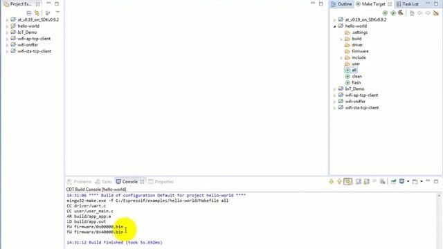The image size is (443, 249).
Task: Select .settings folder in Make Target
Action: [x=356, y=33]
